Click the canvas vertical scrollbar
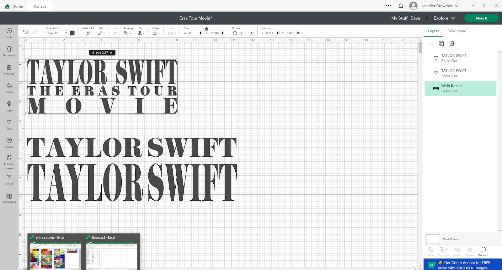This screenshot has width=502, height=270. (x=420, y=48)
